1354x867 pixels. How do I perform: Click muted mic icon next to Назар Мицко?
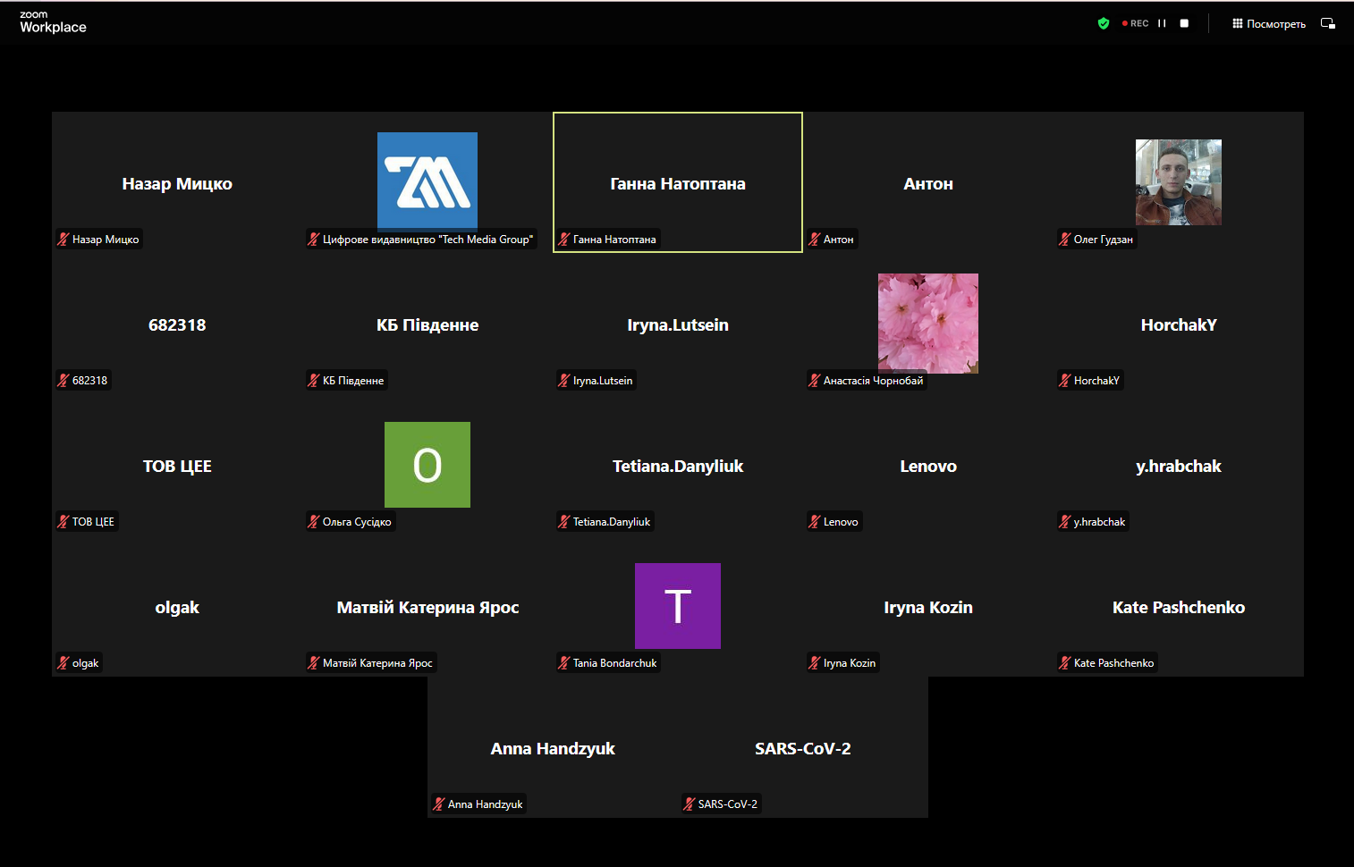63,240
